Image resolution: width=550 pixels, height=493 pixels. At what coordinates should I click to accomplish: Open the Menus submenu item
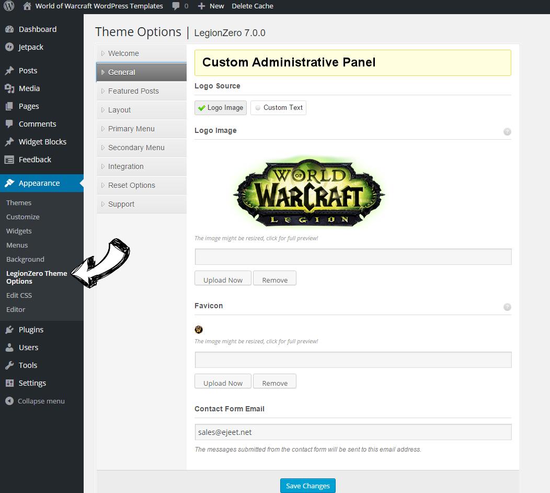click(17, 245)
